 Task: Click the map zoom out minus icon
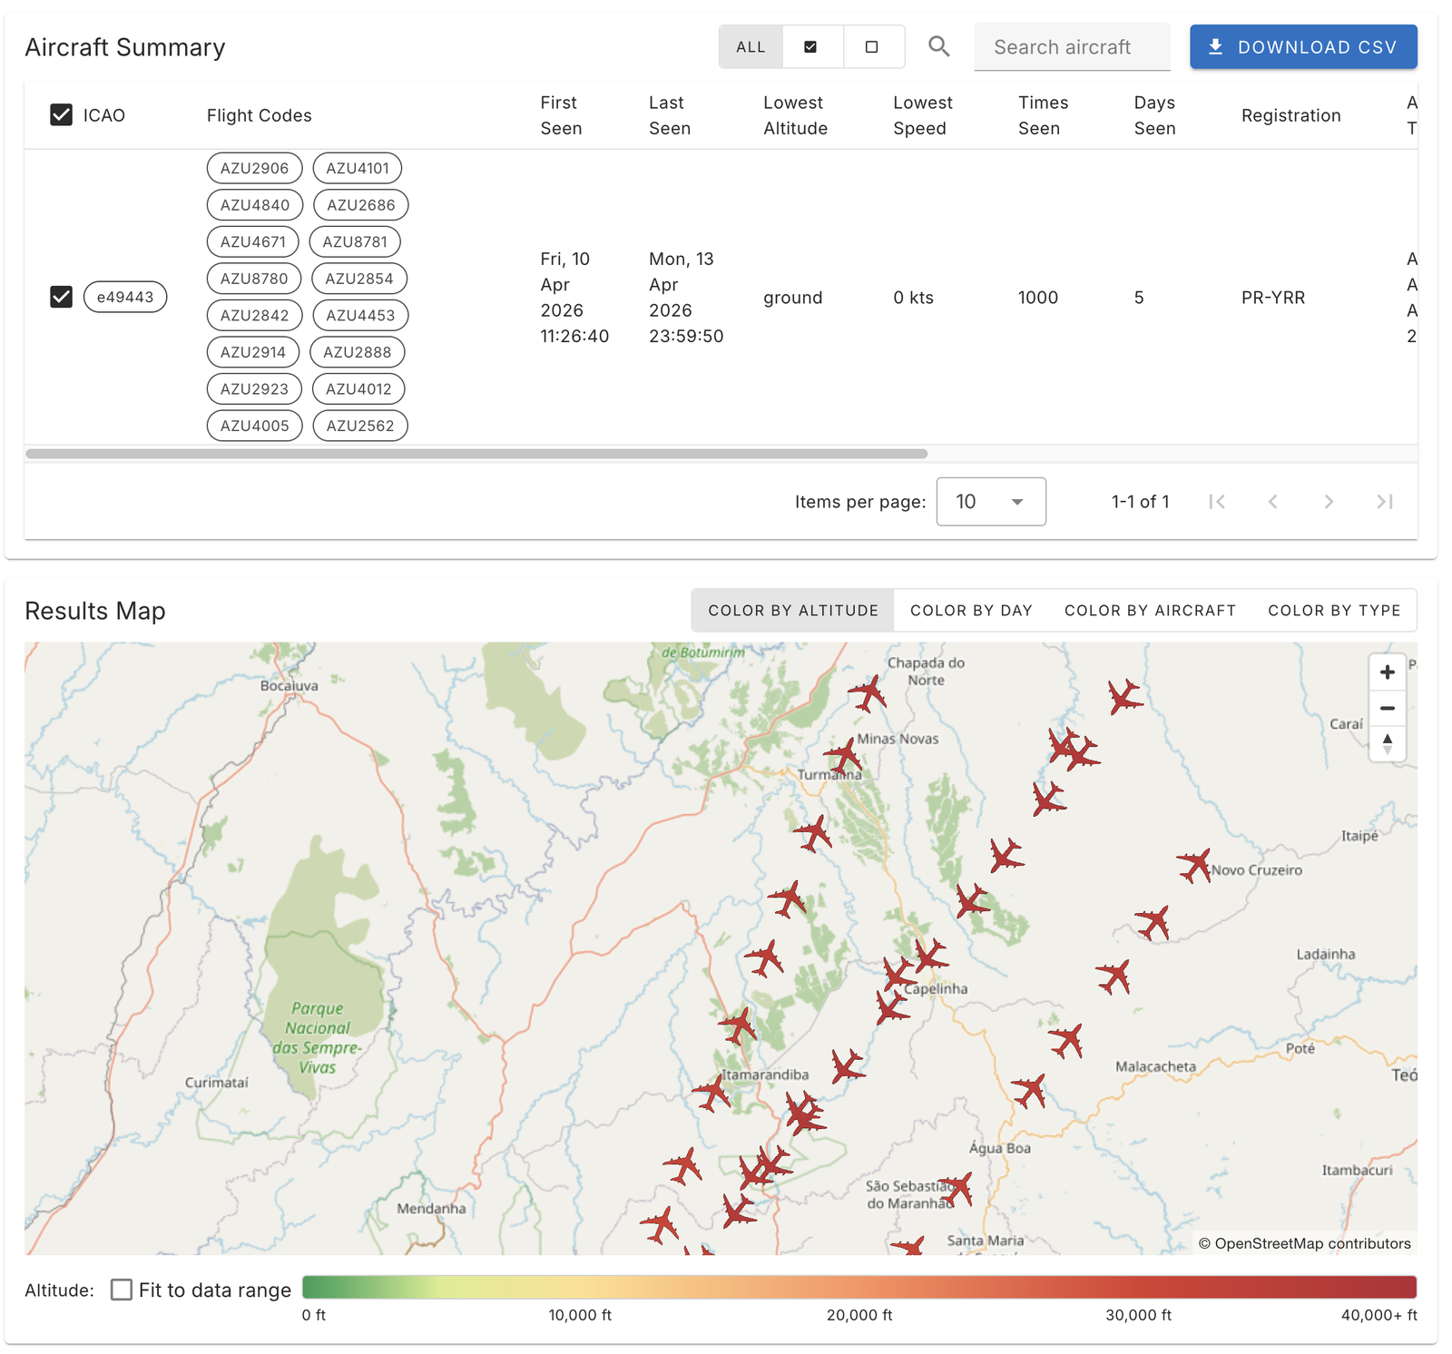coord(1387,708)
